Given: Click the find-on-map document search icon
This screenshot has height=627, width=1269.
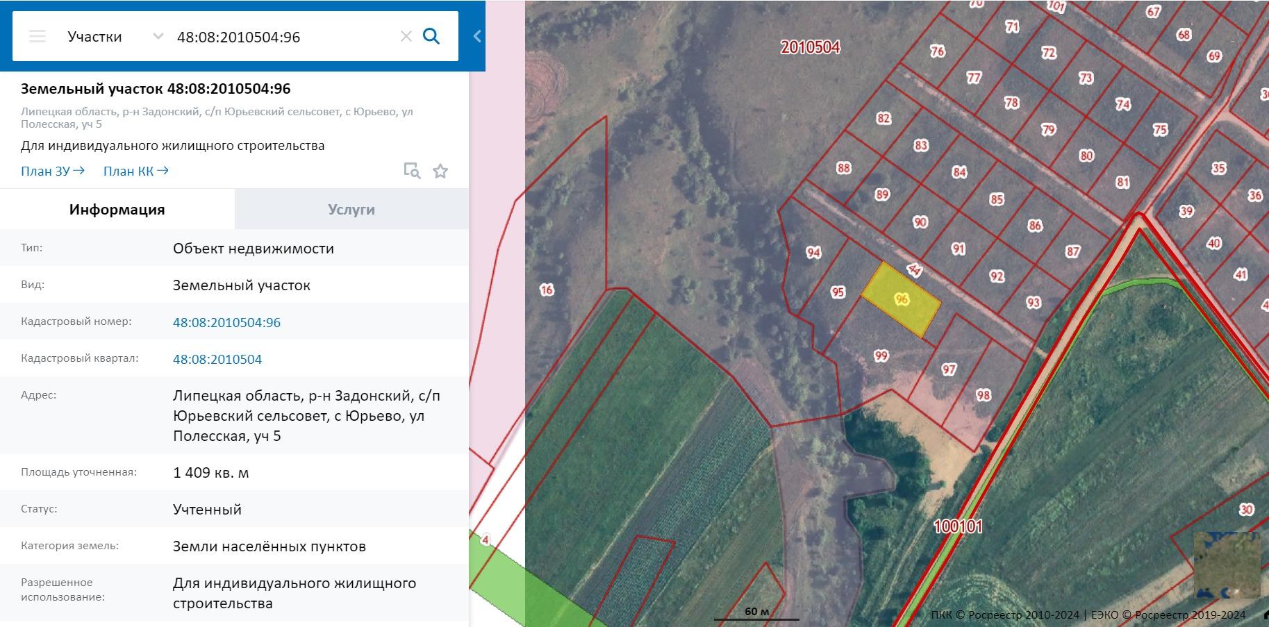Looking at the screenshot, I should click(412, 171).
